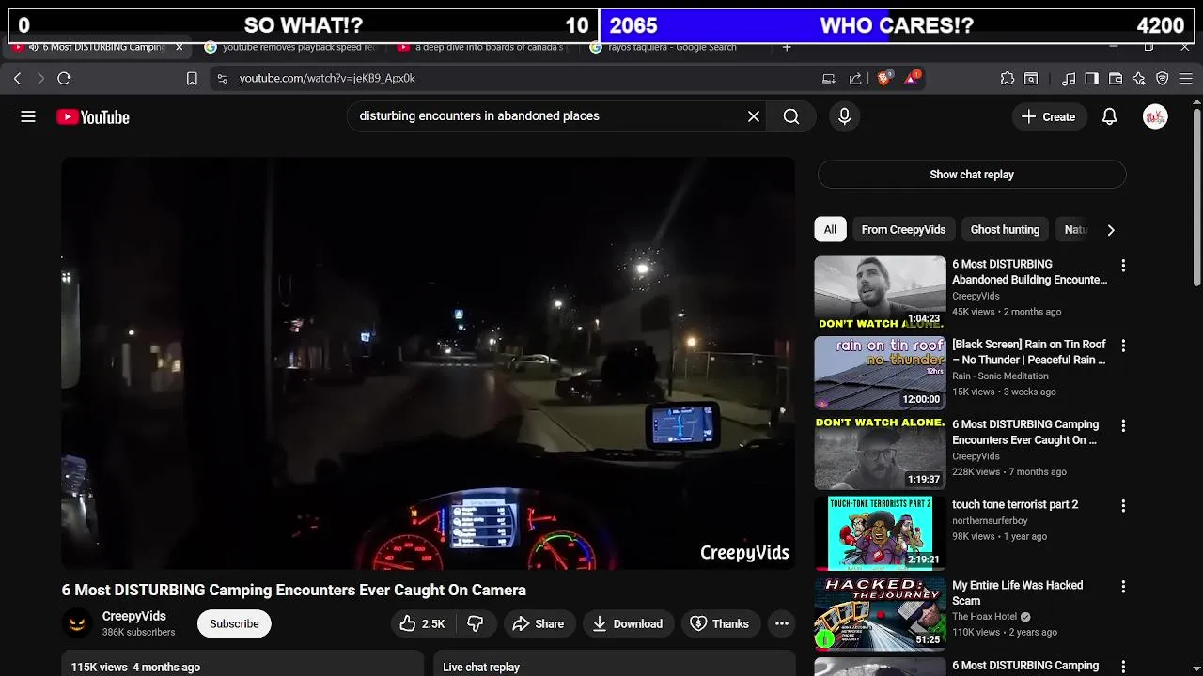1203x676 pixels.
Task: Start voice search with the microphone
Action: (x=844, y=116)
